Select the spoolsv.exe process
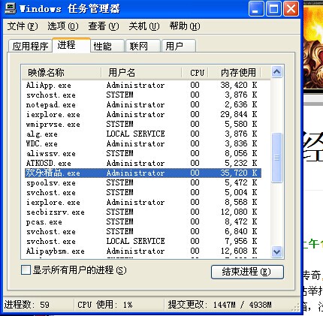This screenshot has width=323, height=316. [143, 182]
